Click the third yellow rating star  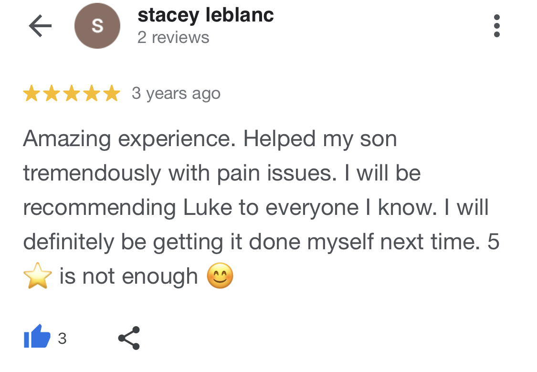click(x=72, y=93)
